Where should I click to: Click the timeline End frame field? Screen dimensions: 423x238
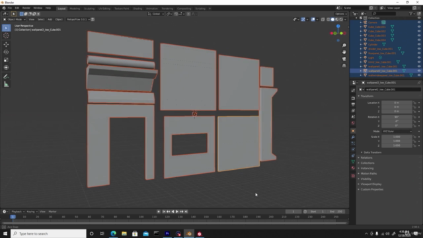coord(336,212)
